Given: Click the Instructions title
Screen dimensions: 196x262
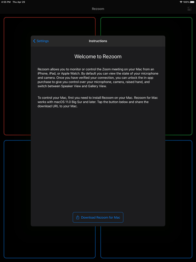Looking at the screenshot, I should pos(98,41).
